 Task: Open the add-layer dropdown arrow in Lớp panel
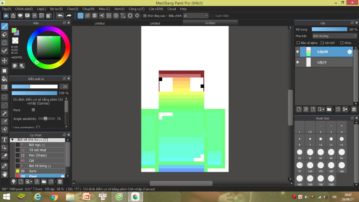click(323, 109)
